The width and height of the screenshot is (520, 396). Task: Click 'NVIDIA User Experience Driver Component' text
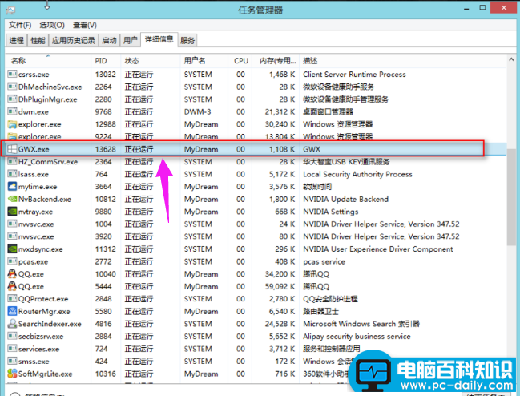[x=377, y=249]
